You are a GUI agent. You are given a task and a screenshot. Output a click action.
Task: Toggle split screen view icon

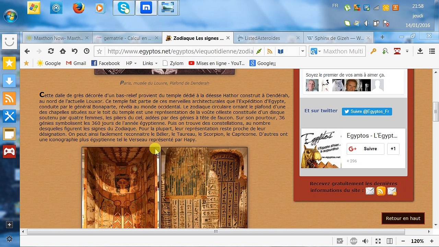point(390,241)
